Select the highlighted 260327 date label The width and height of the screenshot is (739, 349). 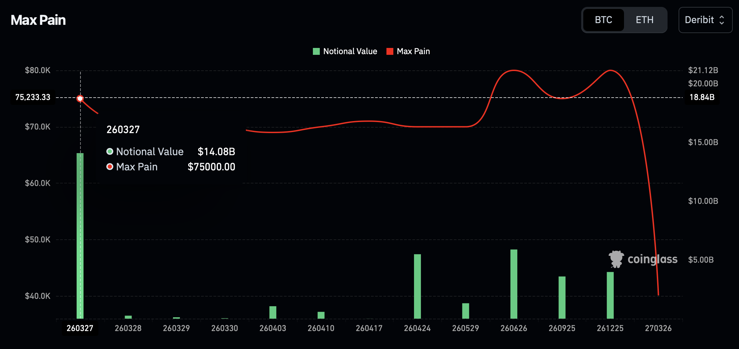tap(80, 328)
